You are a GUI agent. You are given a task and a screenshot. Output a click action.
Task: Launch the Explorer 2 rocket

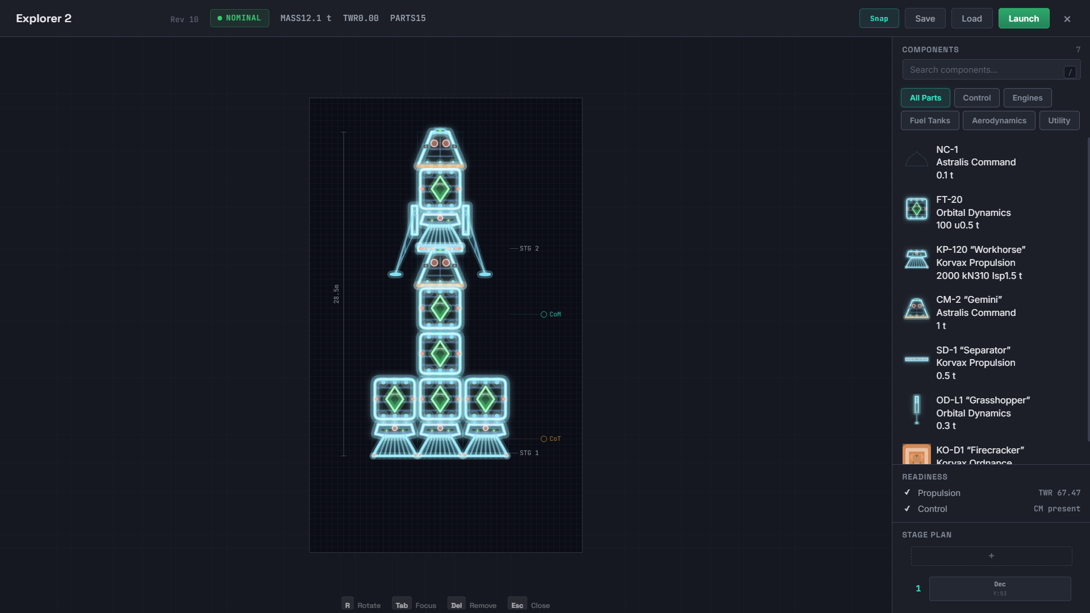click(x=1024, y=18)
